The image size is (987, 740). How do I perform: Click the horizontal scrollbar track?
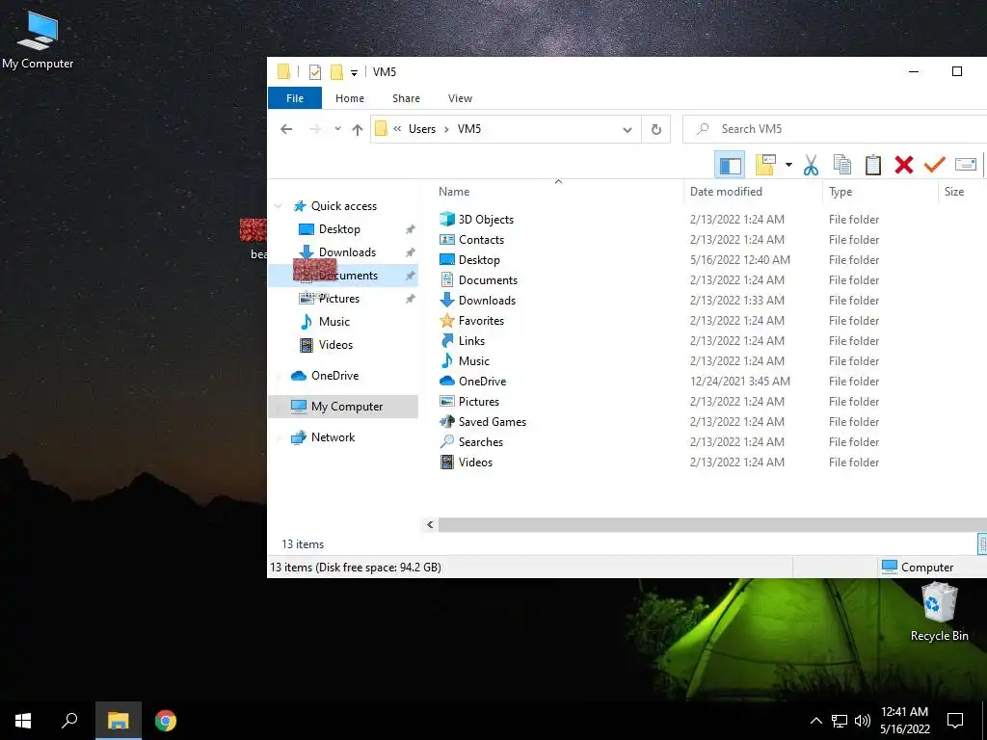pos(712,525)
